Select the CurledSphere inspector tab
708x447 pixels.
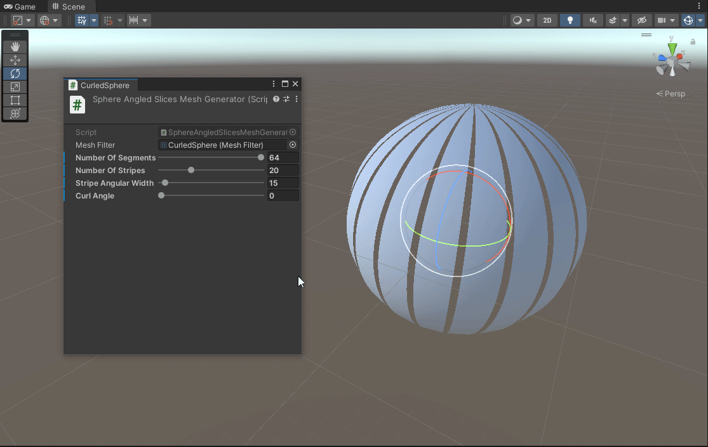coord(100,85)
